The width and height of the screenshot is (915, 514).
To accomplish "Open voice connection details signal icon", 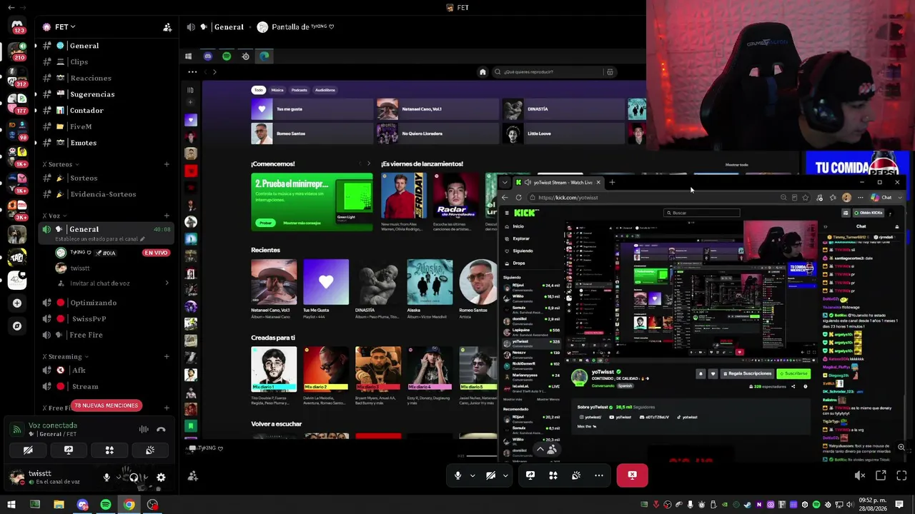I will pos(16,430).
